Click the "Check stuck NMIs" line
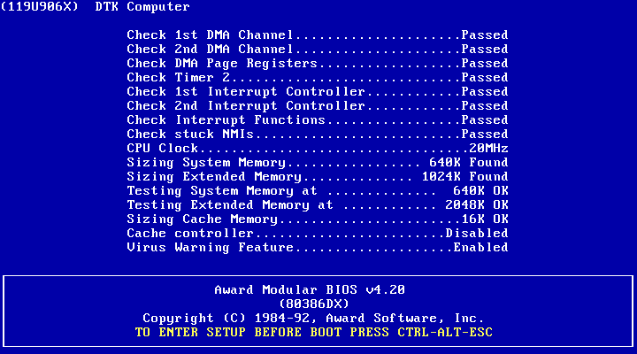 [318, 135]
